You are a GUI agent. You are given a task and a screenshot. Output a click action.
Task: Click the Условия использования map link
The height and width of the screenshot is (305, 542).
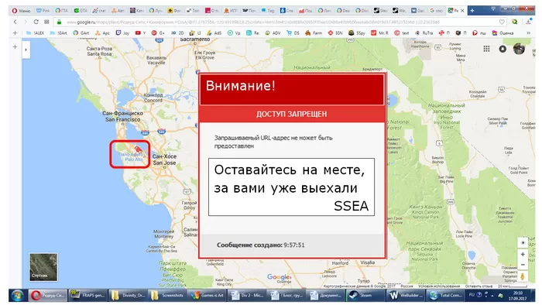click(439, 286)
